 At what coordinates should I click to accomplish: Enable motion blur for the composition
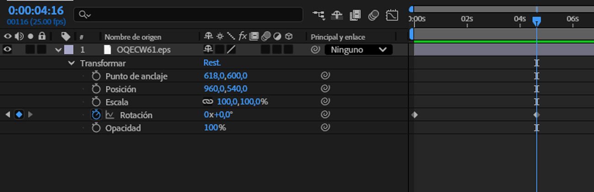(x=373, y=15)
